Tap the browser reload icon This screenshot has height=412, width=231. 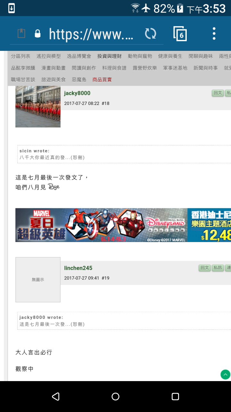[150, 33]
